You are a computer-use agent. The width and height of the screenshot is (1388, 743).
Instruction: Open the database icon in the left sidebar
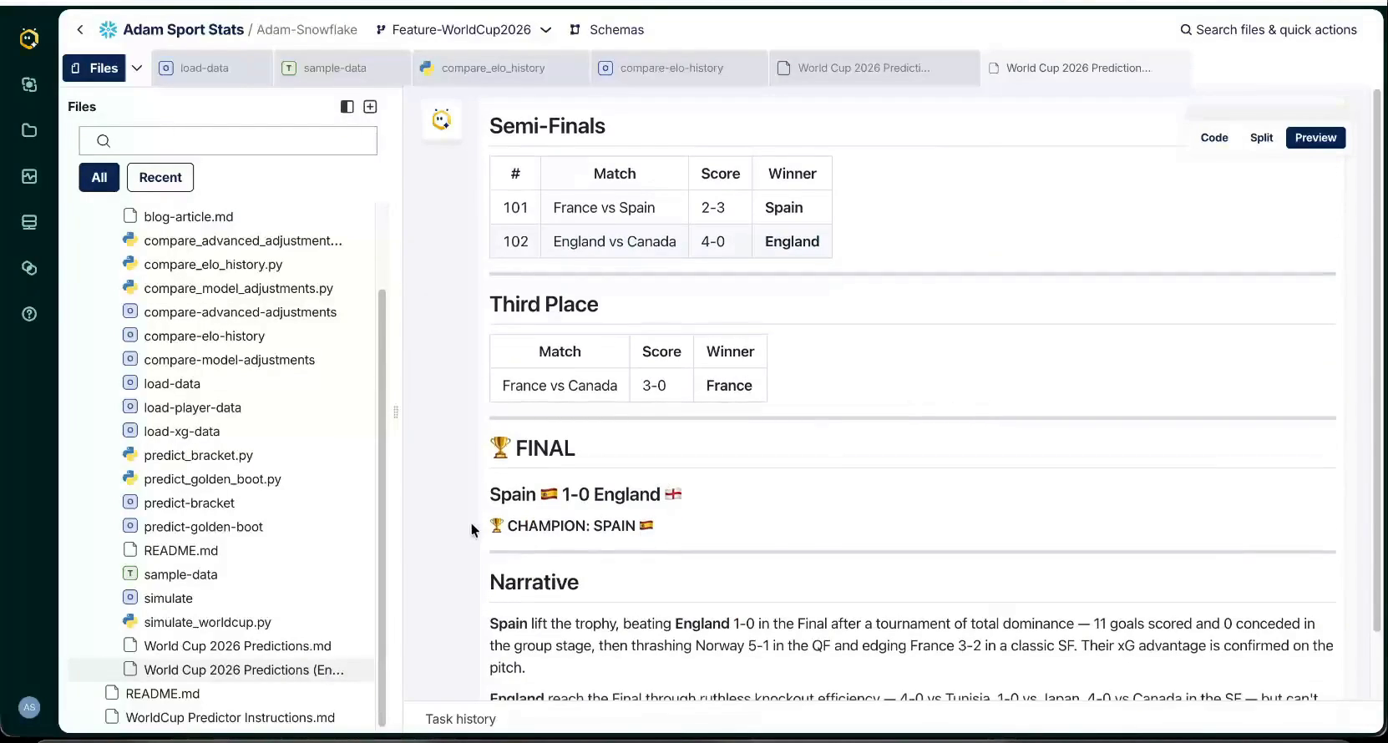point(29,222)
